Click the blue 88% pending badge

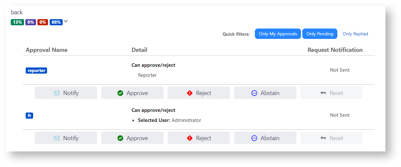click(x=56, y=22)
